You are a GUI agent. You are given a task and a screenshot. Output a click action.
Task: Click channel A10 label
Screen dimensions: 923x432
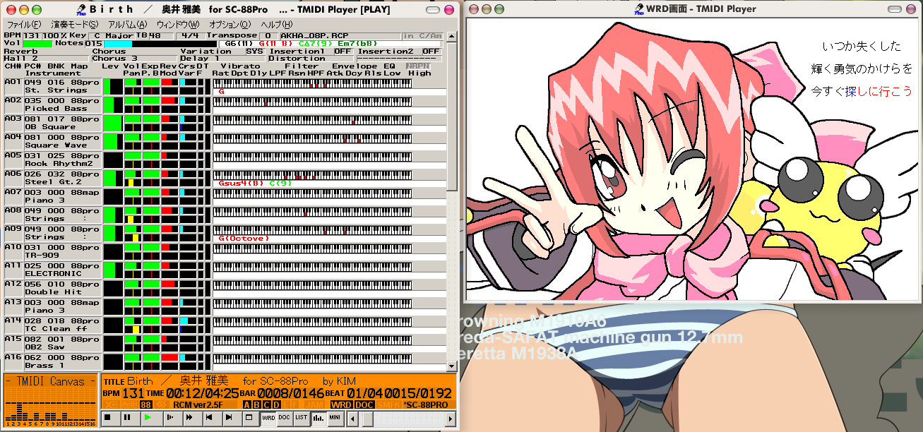[x=13, y=247]
